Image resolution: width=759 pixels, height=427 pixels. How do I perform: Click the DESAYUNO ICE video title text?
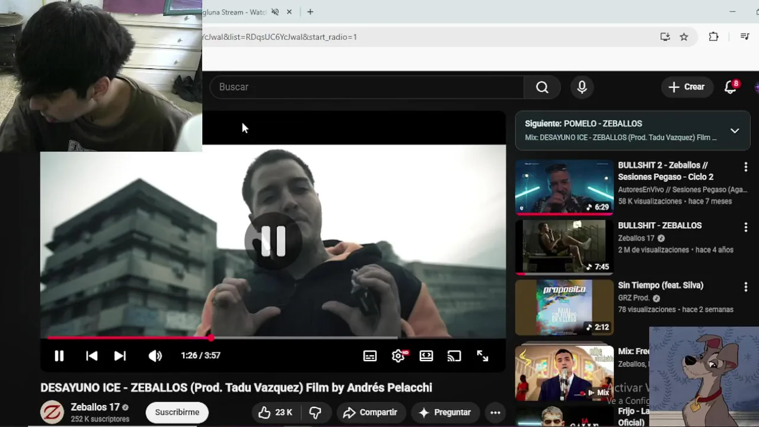pos(236,388)
